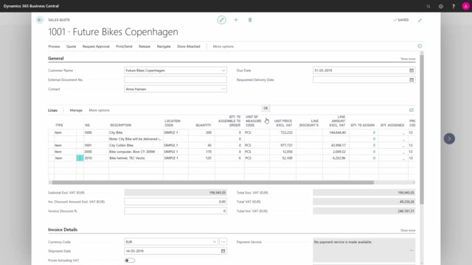Show more in General section

[x=408, y=59]
